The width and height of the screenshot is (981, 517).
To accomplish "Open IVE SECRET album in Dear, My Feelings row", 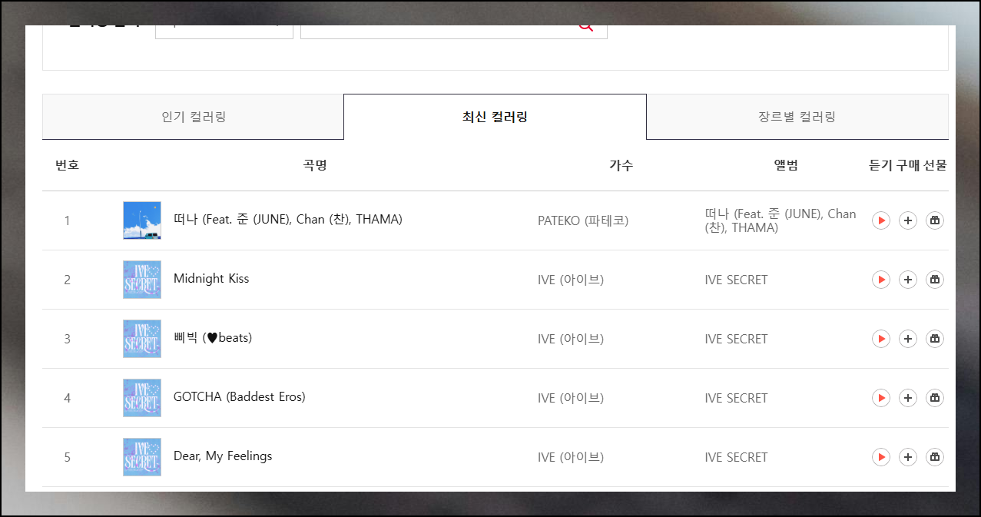I will (736, 457).
